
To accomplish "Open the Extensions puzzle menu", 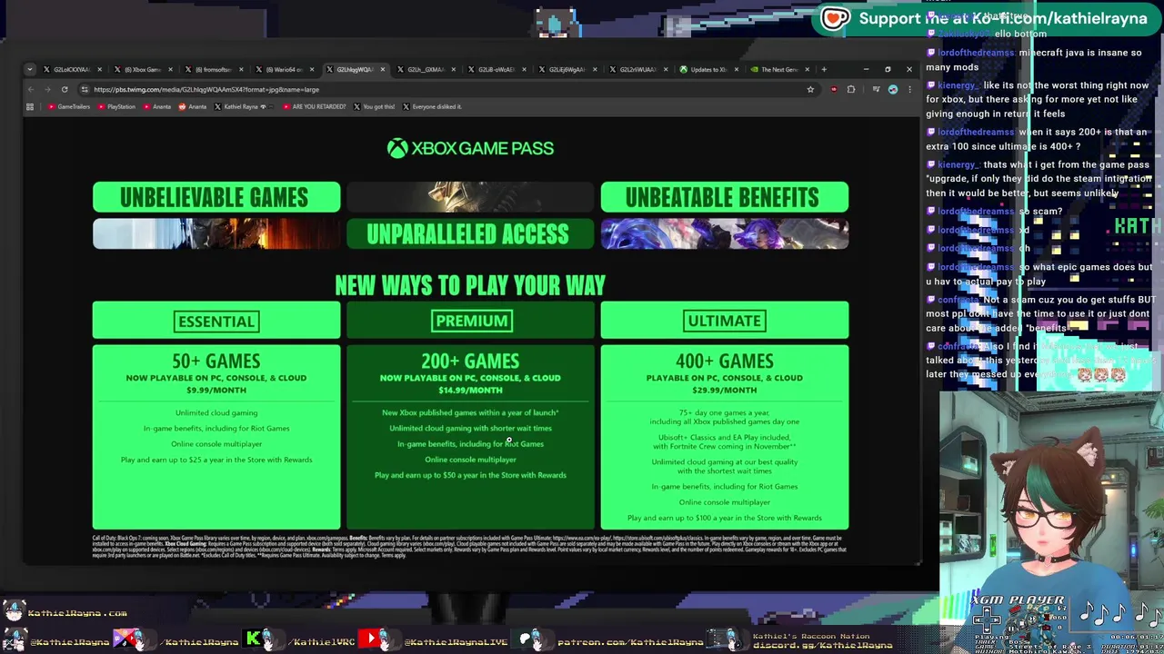I will tap(851, 89).
